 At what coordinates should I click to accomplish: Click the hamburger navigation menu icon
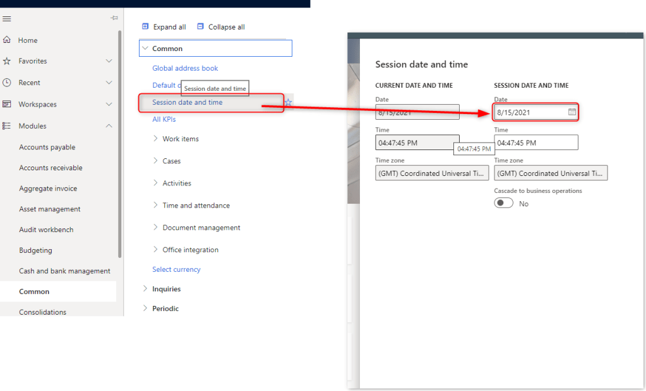tap(7, 19)
